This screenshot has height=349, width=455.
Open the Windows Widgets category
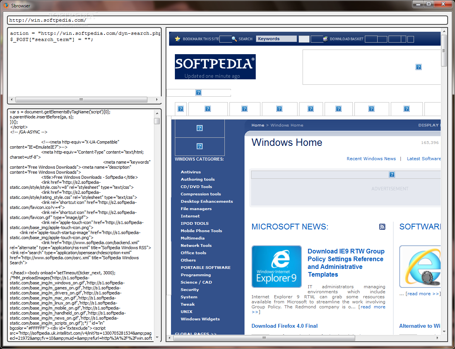[x=200, y=319]
